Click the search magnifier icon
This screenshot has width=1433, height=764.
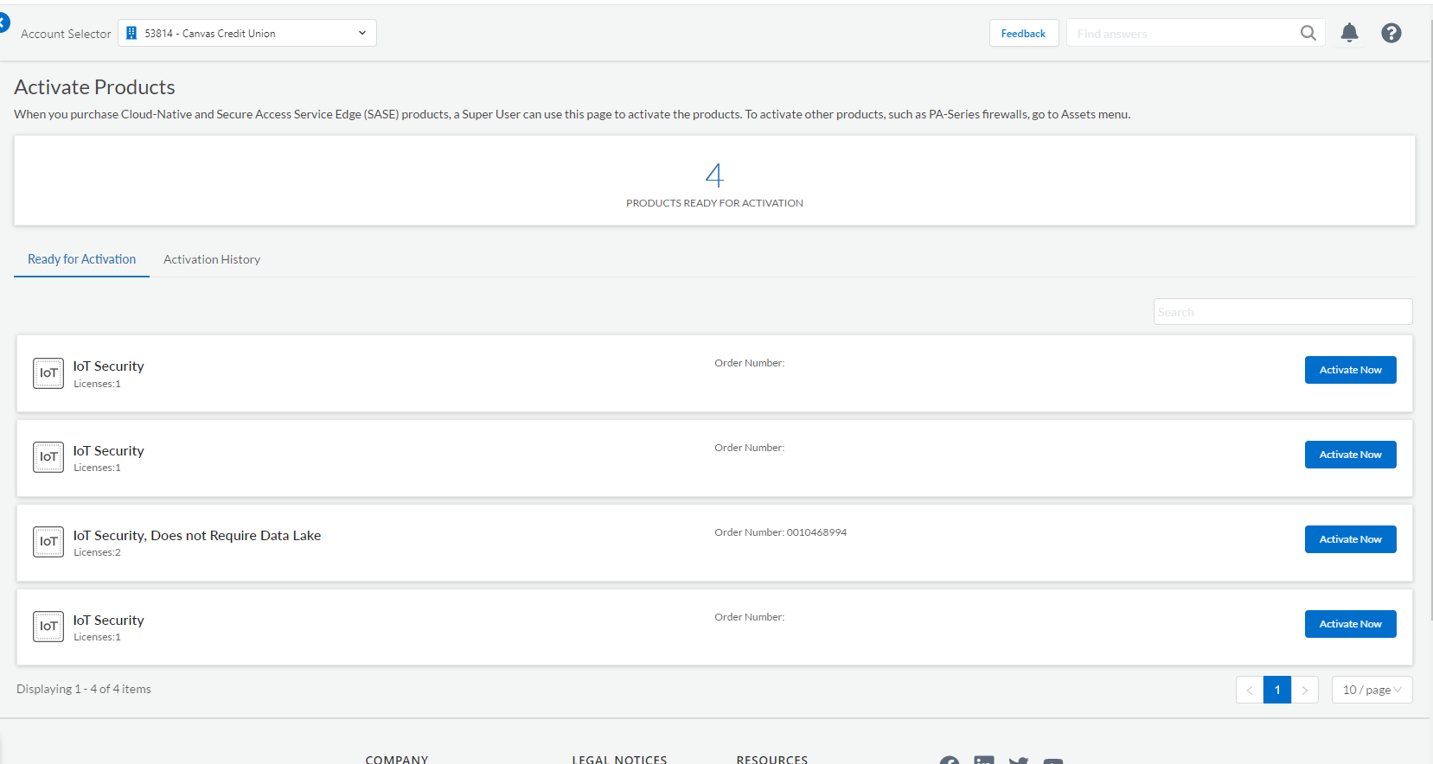pyautogui.click(x=1308, y=33)
